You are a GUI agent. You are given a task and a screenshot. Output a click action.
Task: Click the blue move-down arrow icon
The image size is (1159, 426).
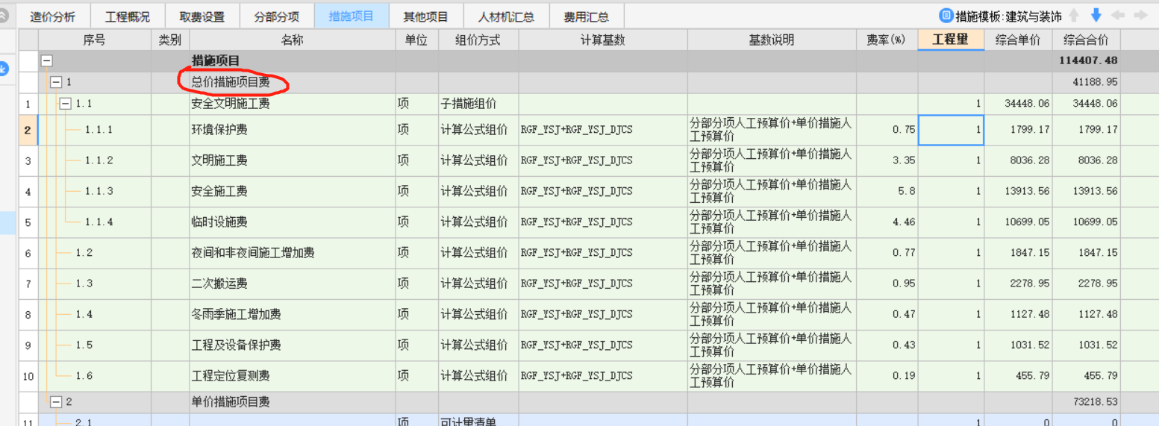pos(1096,15)
